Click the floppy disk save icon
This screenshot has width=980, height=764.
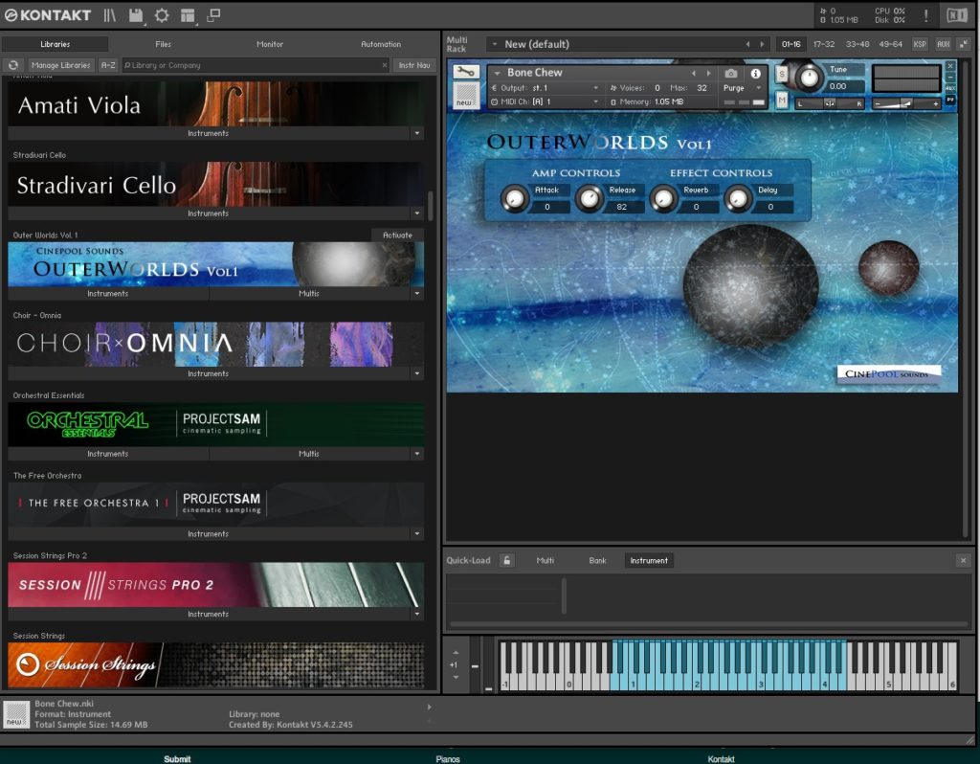point(136,15)
